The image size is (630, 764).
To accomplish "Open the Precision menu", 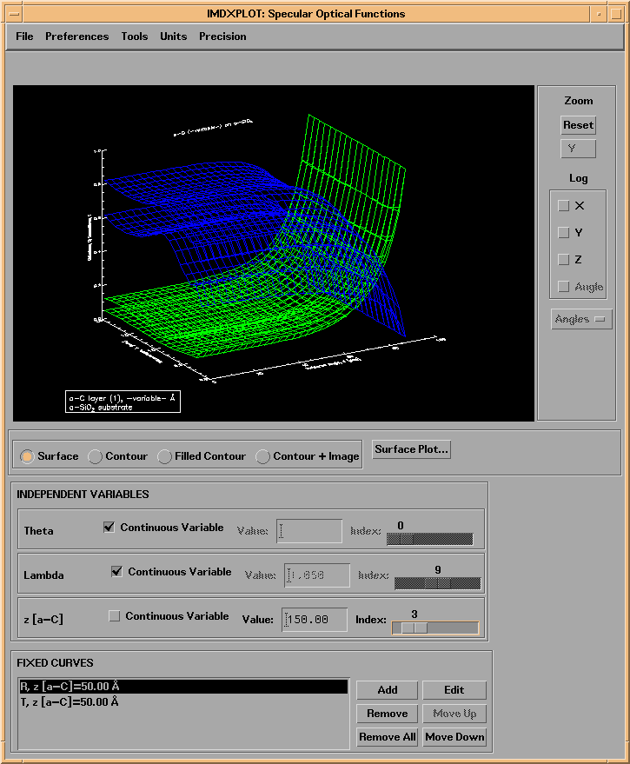I will point(222,37).
